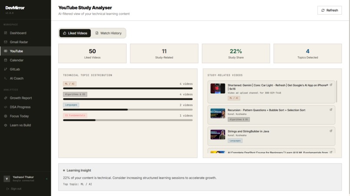Click the Gmail Radar envelope icon

pos(6,42)
